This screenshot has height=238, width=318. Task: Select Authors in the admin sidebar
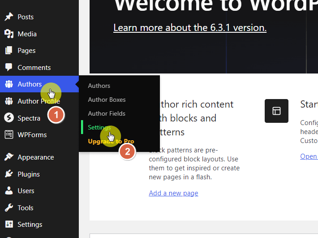coord(39,84)
